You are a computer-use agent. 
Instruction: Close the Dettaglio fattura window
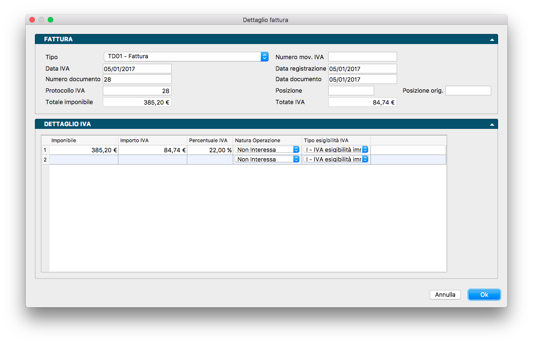pyautogui.click(x=32, y=20)
